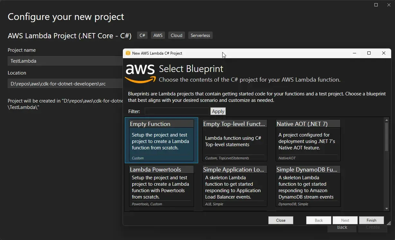Click the Cloud tag badge
The height and width of the screenshot is (240, 395).
176,35
